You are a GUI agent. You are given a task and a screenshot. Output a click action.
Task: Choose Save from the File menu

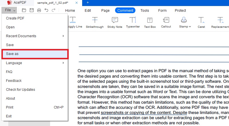click(35, 45)
